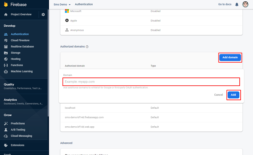Open the user account avatar
Screen dimensions: 253x155
[245, 4]
